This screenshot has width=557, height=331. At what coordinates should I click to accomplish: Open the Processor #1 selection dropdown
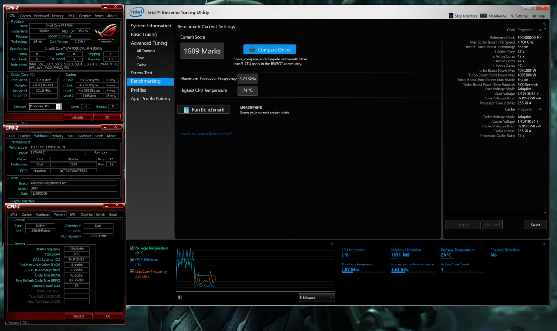point(45,106)
